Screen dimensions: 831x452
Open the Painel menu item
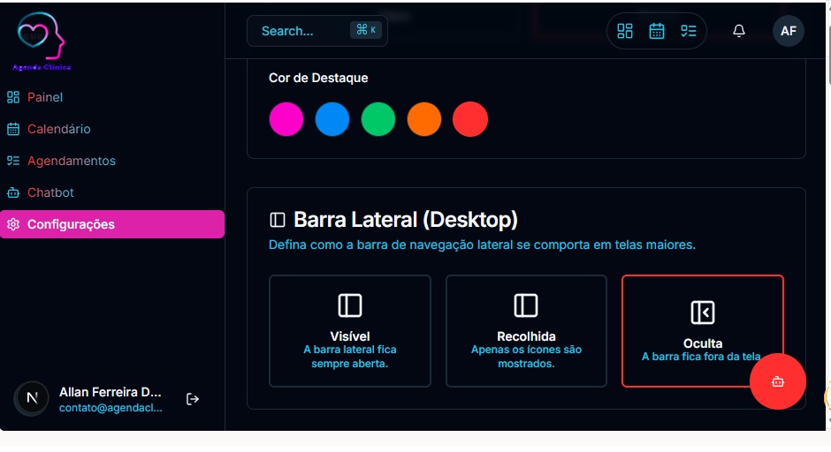pyautogui.click(x=44, y=97)
